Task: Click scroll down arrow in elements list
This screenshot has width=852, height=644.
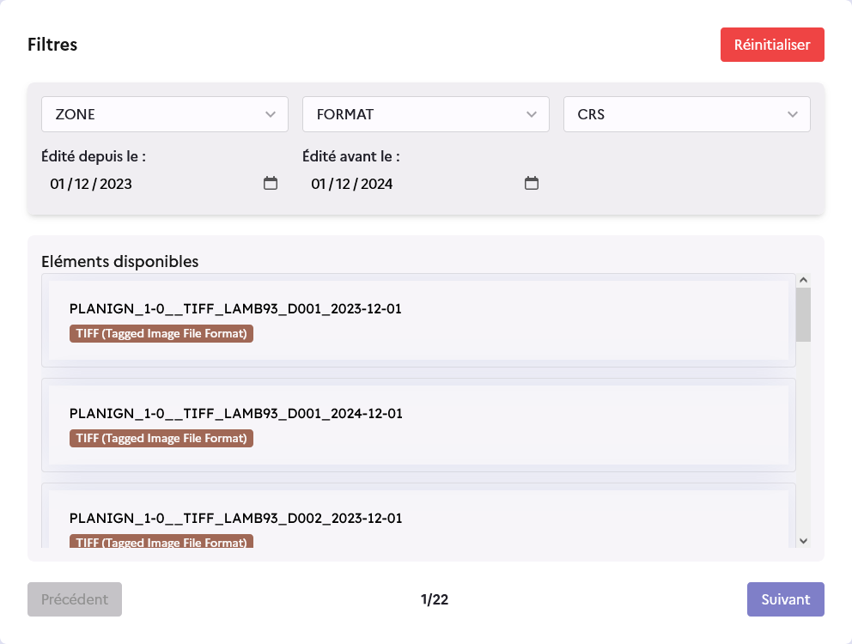Action: click(x=803, y=540)
